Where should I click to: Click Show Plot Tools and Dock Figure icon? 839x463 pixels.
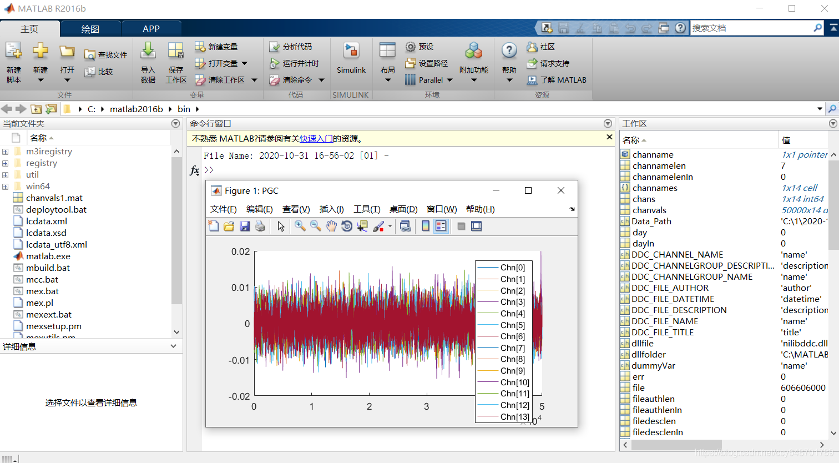pyautogui.click(x=477, y=226)
